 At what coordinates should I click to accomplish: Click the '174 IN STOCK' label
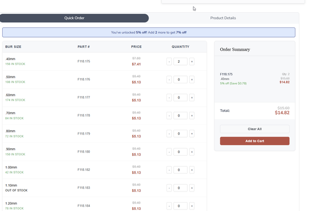coord(15,100)
